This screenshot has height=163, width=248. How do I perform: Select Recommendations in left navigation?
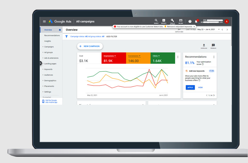tap(52, 35)
